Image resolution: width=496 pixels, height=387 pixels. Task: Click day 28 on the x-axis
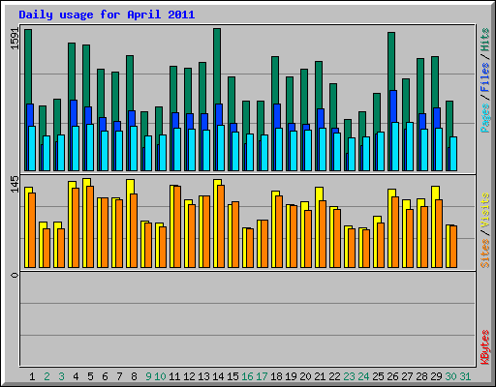point(421,376)
